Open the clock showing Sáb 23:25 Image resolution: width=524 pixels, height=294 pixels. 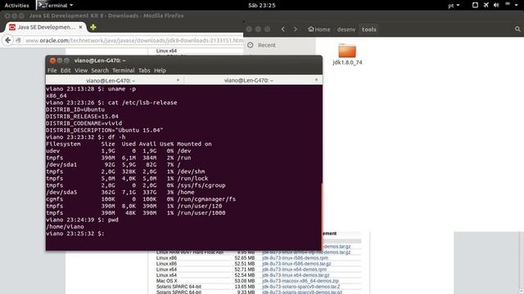point(262,6)
